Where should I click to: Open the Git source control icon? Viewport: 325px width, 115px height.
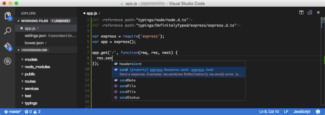click(8, 46)
